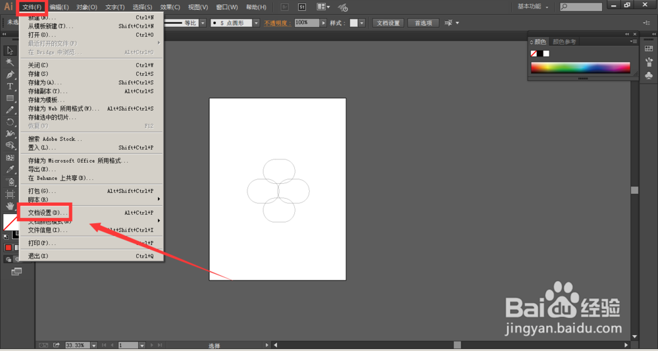
Task: Choose 存储为(A)... from File menu
Action: pyautogui.click(x=91, y=83)
